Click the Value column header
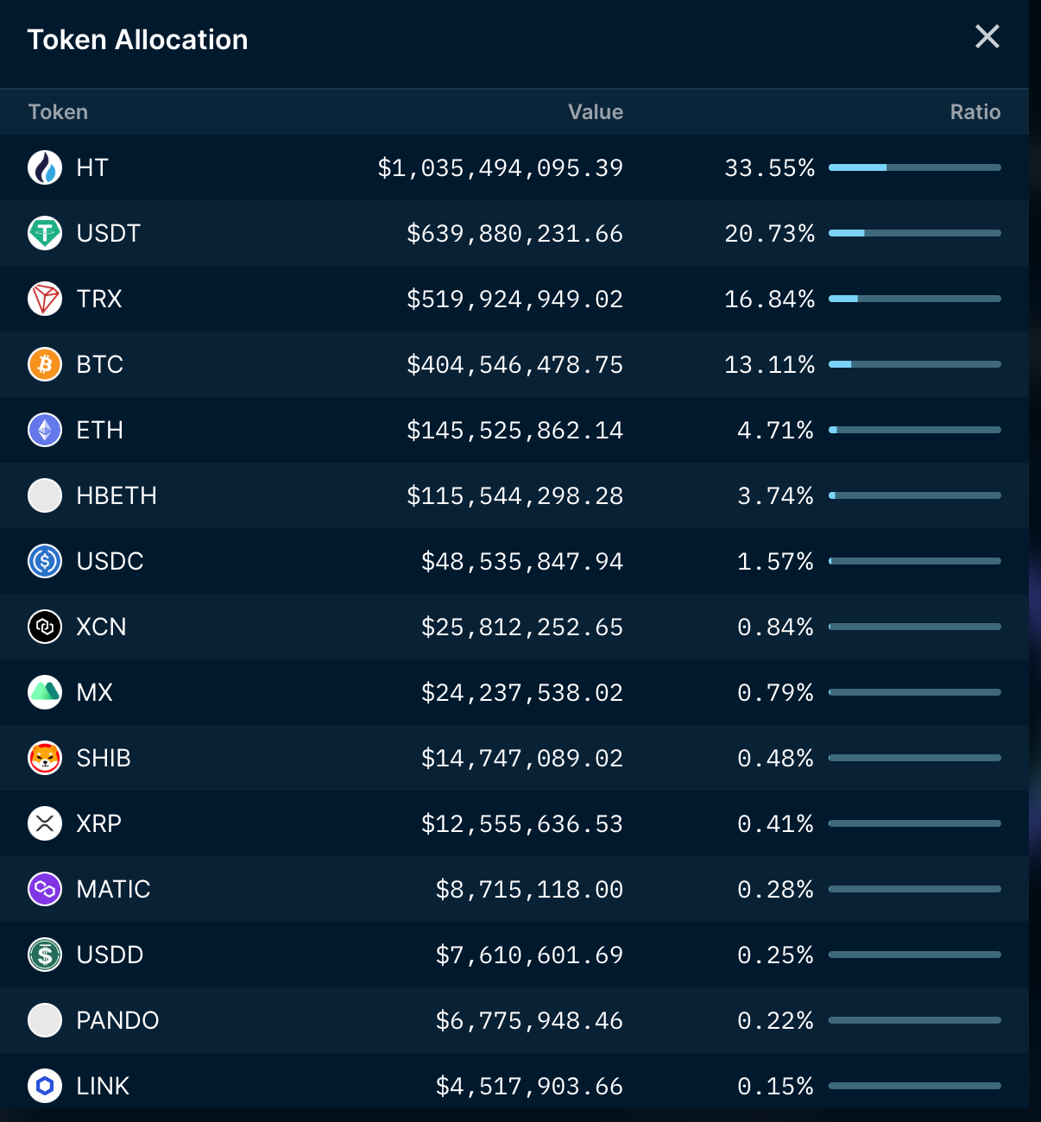This screenshot has width=1041, height=1122. pos(596,112)
